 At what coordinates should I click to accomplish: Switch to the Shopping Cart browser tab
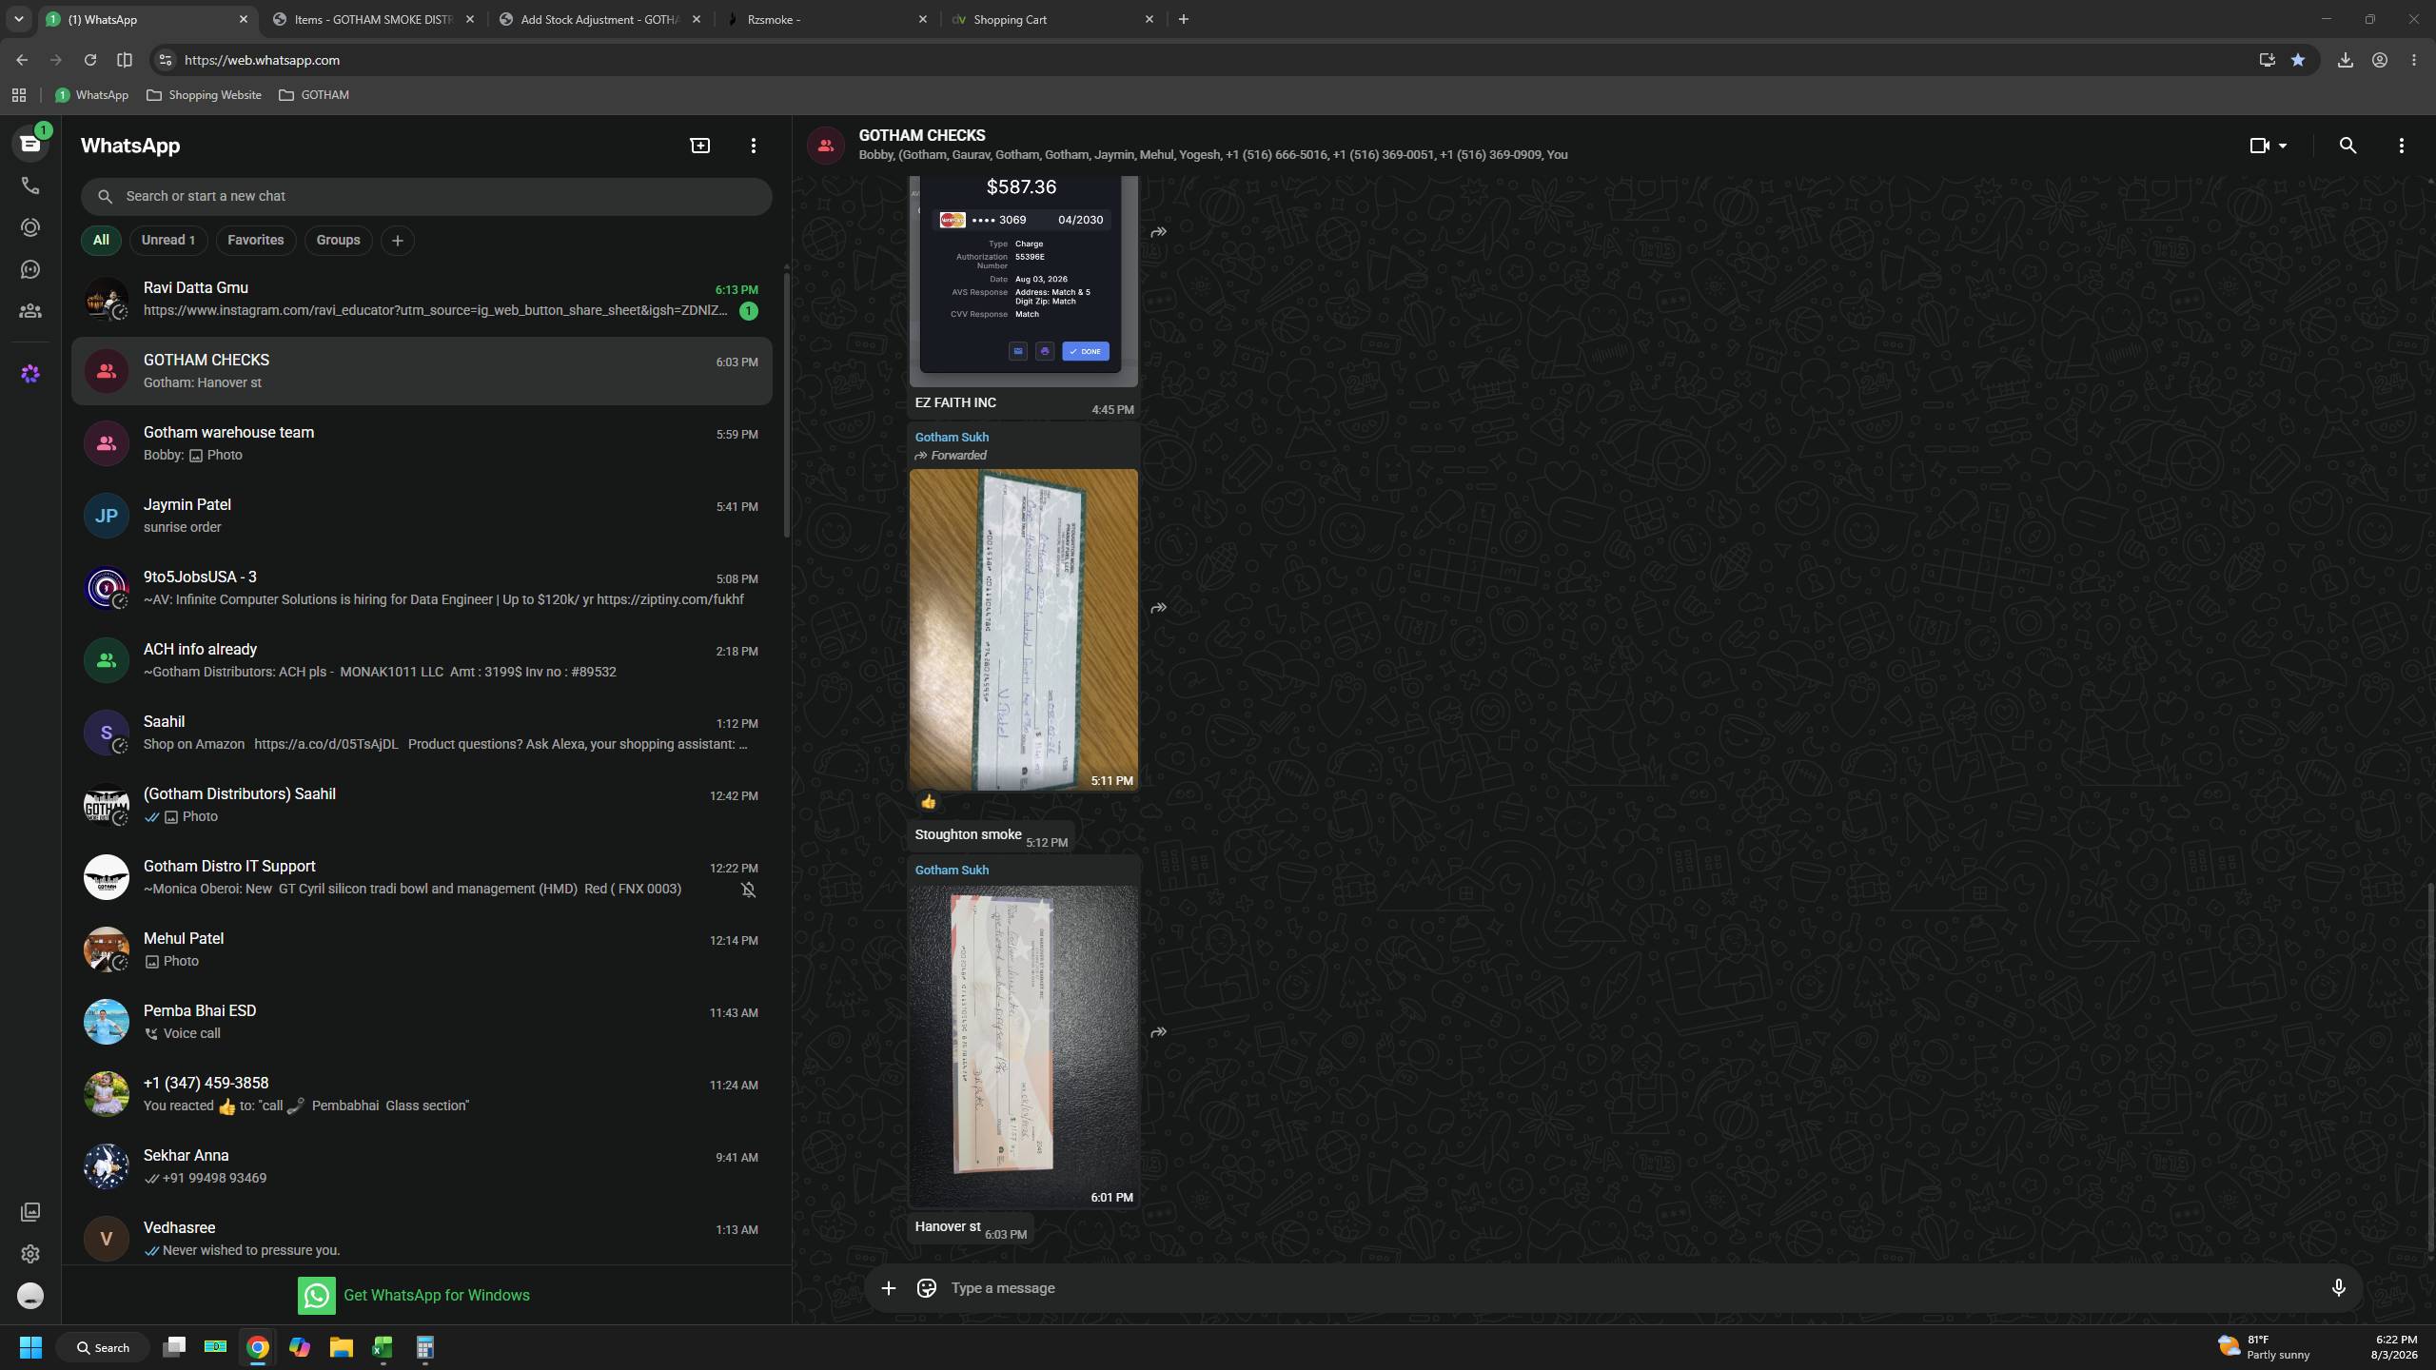point(1052,19)
